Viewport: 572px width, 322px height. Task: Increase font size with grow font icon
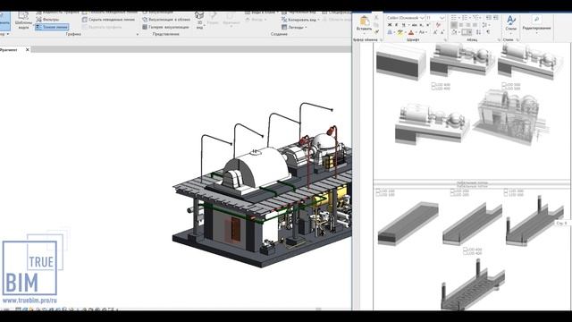435,32
